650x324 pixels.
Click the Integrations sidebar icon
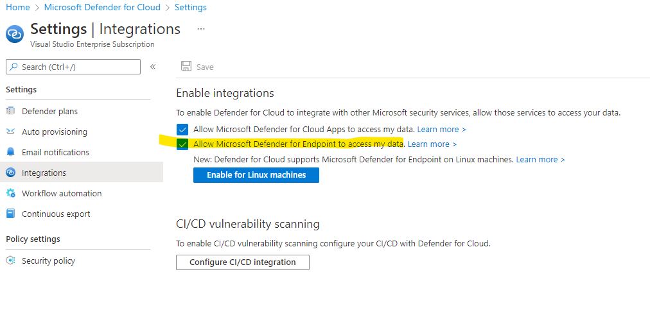(x=10, y=173)
